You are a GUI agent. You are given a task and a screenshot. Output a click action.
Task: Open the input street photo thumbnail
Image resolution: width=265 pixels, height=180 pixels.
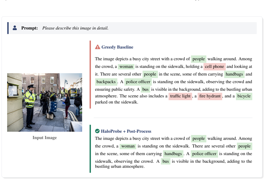point(45,102)
